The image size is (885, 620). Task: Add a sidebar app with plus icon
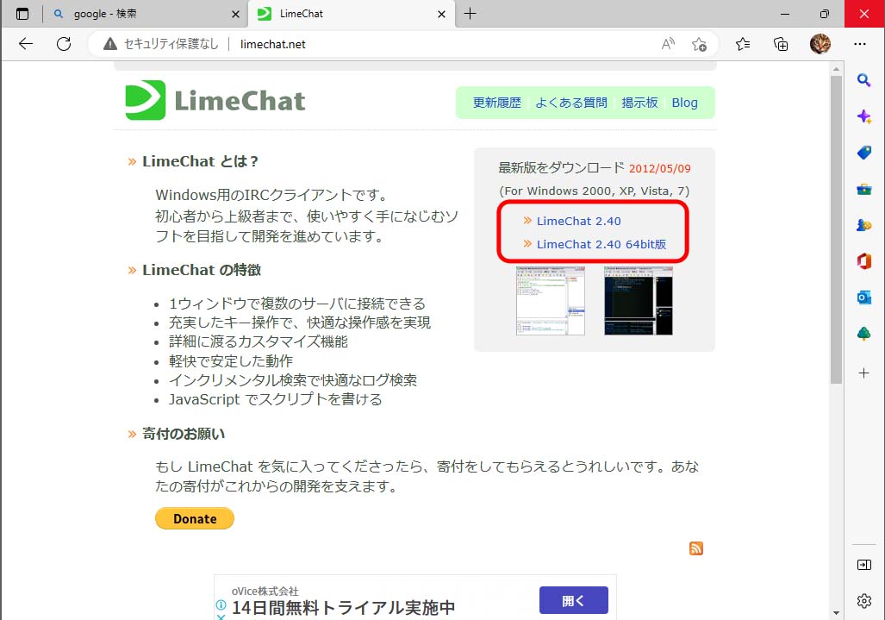point(863,373)
